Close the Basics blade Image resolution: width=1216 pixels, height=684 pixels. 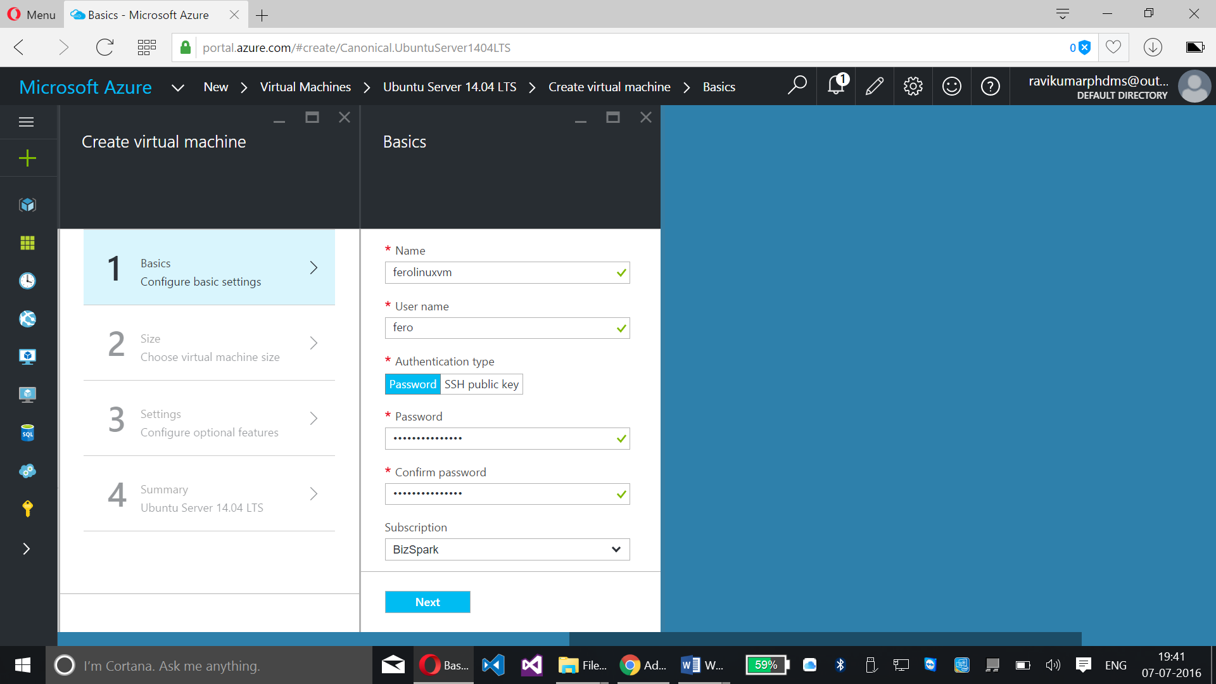[645, 117]
